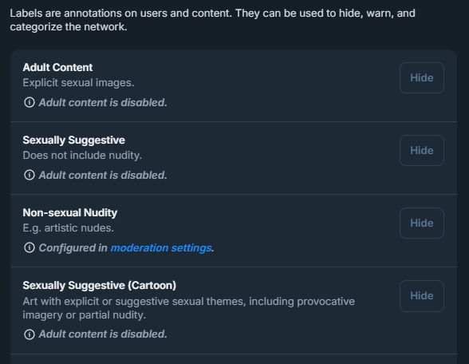This screenshot has height=364, width=469.
Task: Click the info icon under Adult Content
Action: click(30, 102)
